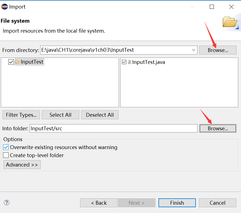The width and height of the screenshot is (241, 213).
Task: Click the Eclipse logo icon in title bar
Action: tap(4, 7)
